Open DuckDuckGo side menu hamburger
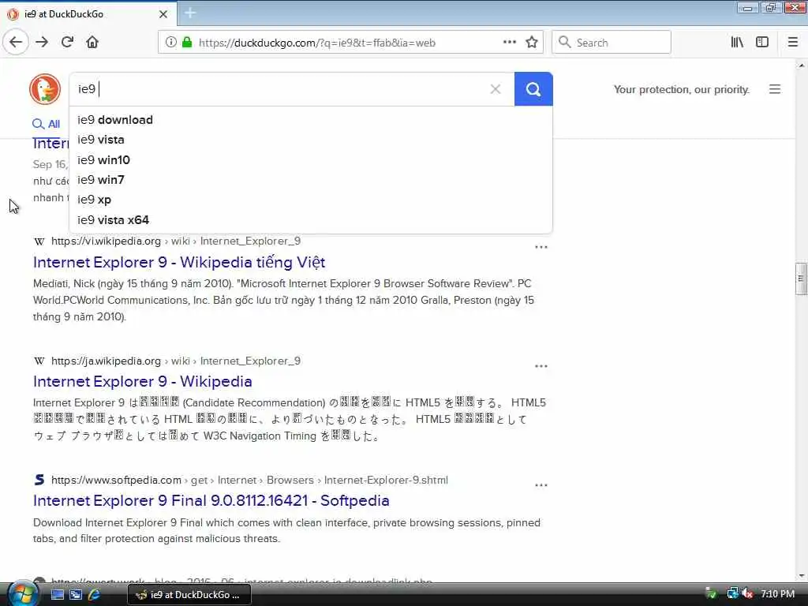 [775, 89]
